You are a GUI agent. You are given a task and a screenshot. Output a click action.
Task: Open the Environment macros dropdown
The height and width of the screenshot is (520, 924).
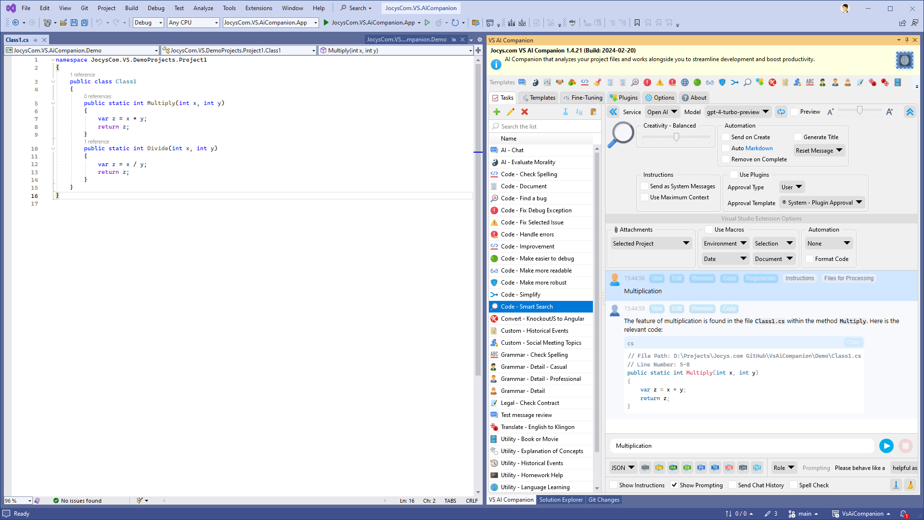tap(725, 244)
